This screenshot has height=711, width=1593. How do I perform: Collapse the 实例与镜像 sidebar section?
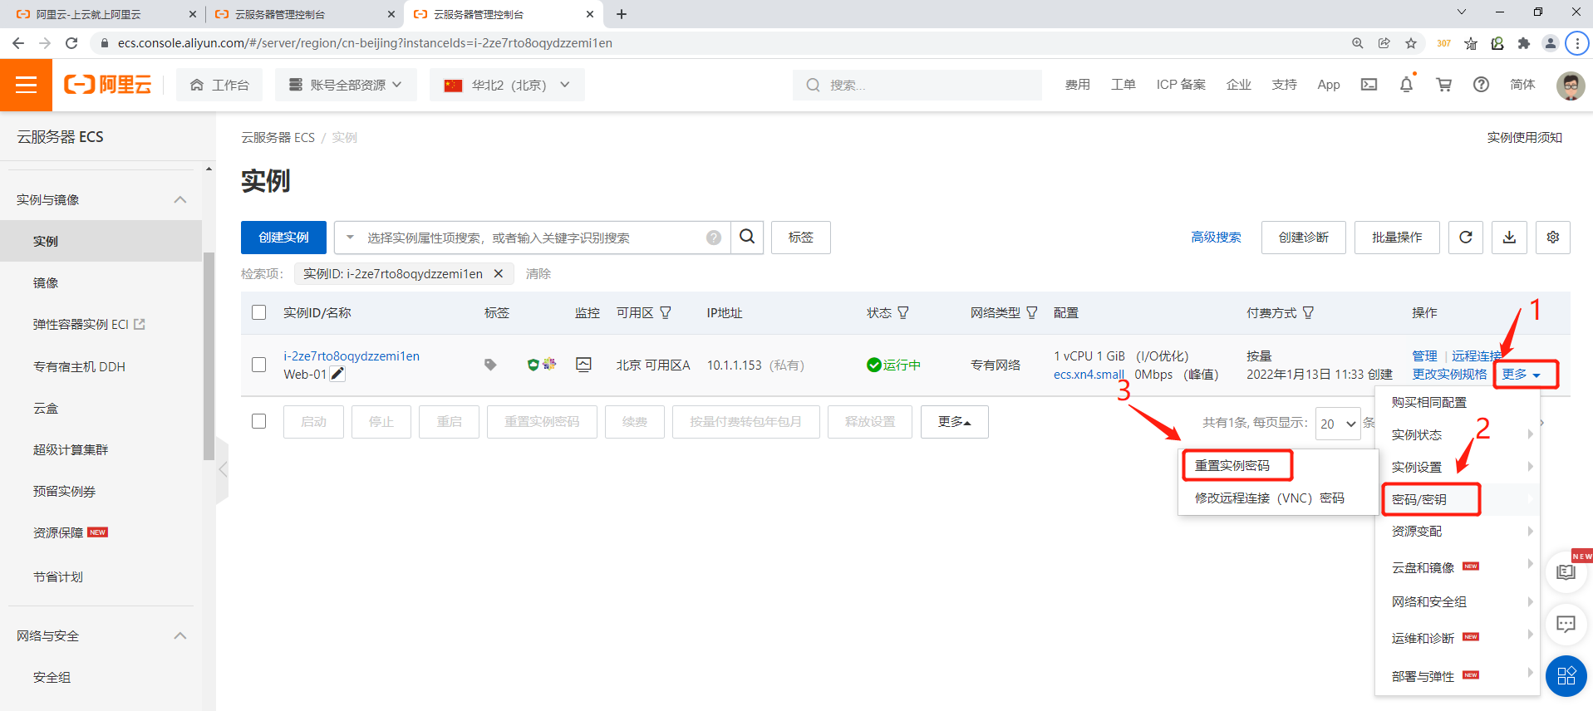coord(180,199)
